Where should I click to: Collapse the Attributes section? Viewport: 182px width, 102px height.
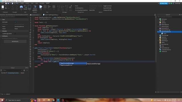click(x=1, y=36)
